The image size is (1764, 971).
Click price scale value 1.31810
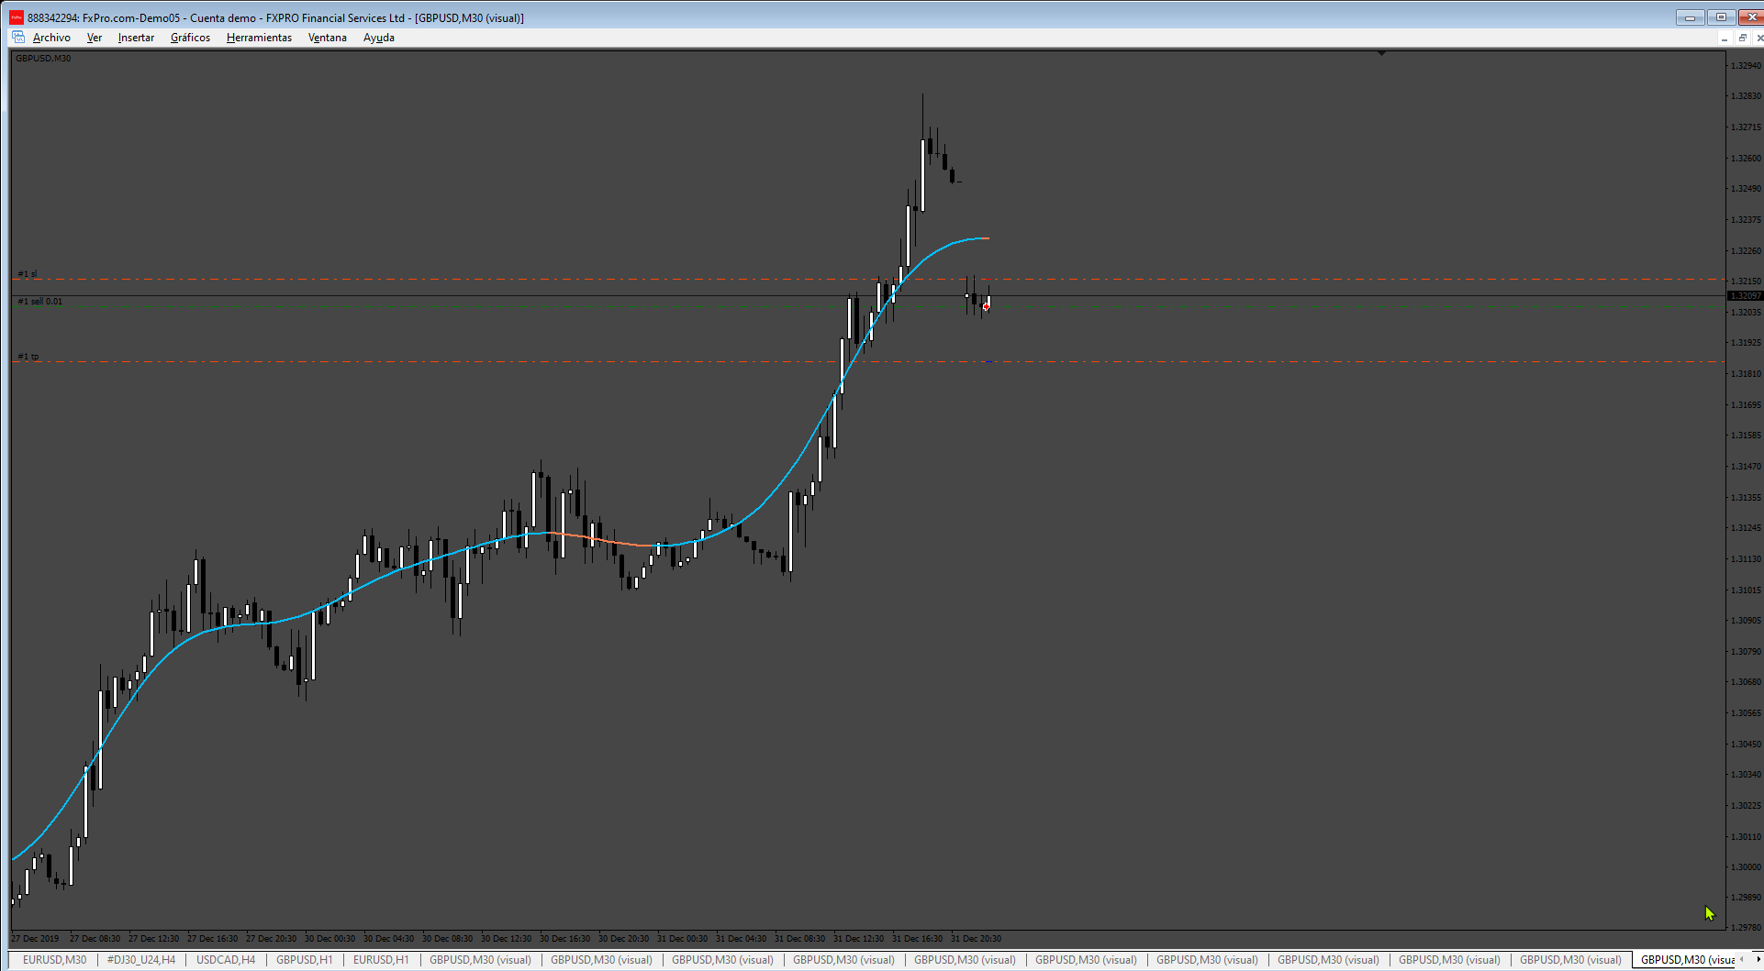(x=1746, y=373)
